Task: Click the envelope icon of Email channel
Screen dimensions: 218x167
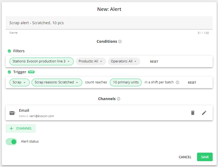Action: click(12, 113)
